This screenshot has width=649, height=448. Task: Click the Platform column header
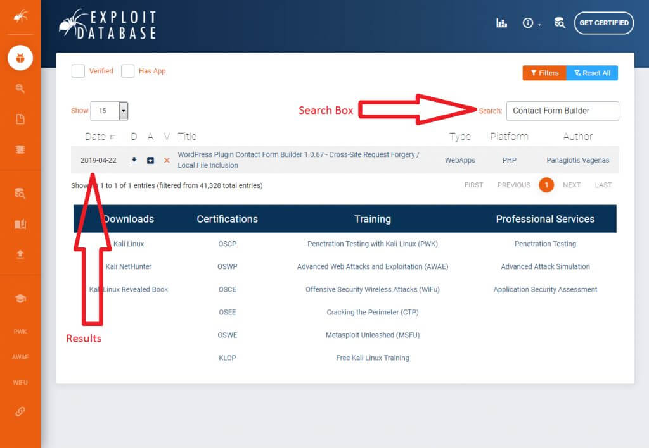509,137
